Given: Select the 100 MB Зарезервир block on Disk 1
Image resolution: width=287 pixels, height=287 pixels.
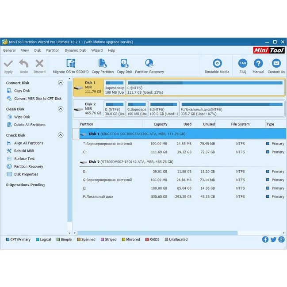Looking at the screenshot, I should click(115, 88).
